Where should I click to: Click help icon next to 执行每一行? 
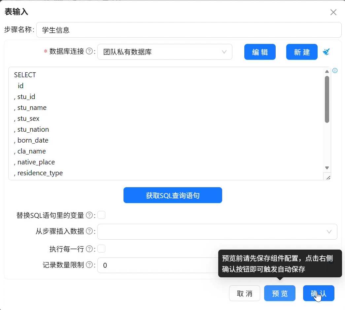click(89, 249)
